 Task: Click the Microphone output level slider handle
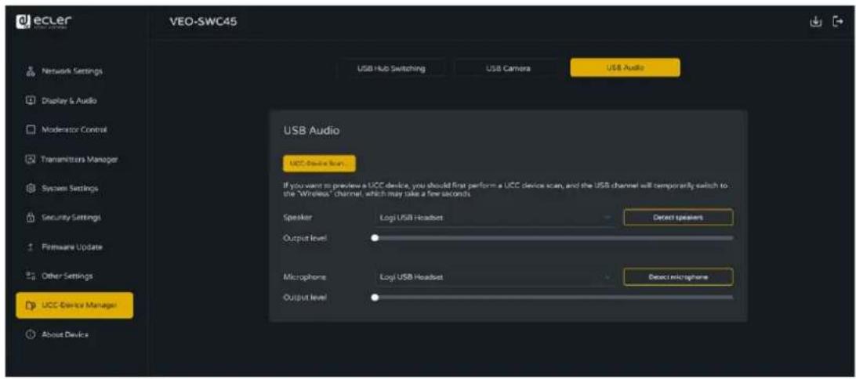[375, 298]
